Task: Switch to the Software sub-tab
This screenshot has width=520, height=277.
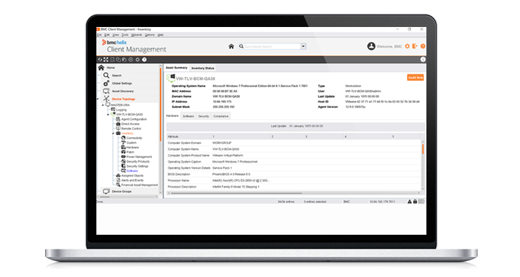Action: click(x=189, y=116)
